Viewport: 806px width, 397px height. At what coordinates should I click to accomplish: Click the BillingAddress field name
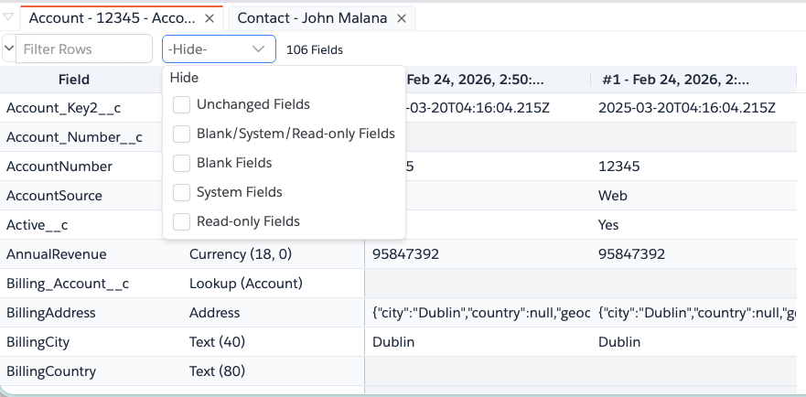click(x=51, y=313)
